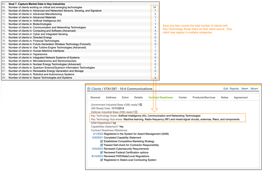Toggle the SAM Registration checkbox
This screenshot has height=171, width=264.
[x=114, y=123]
